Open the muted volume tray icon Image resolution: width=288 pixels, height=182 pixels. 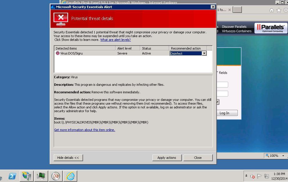point(253,176)
